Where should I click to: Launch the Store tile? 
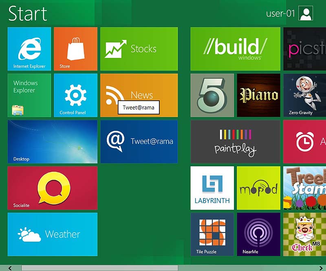[75, 48]
